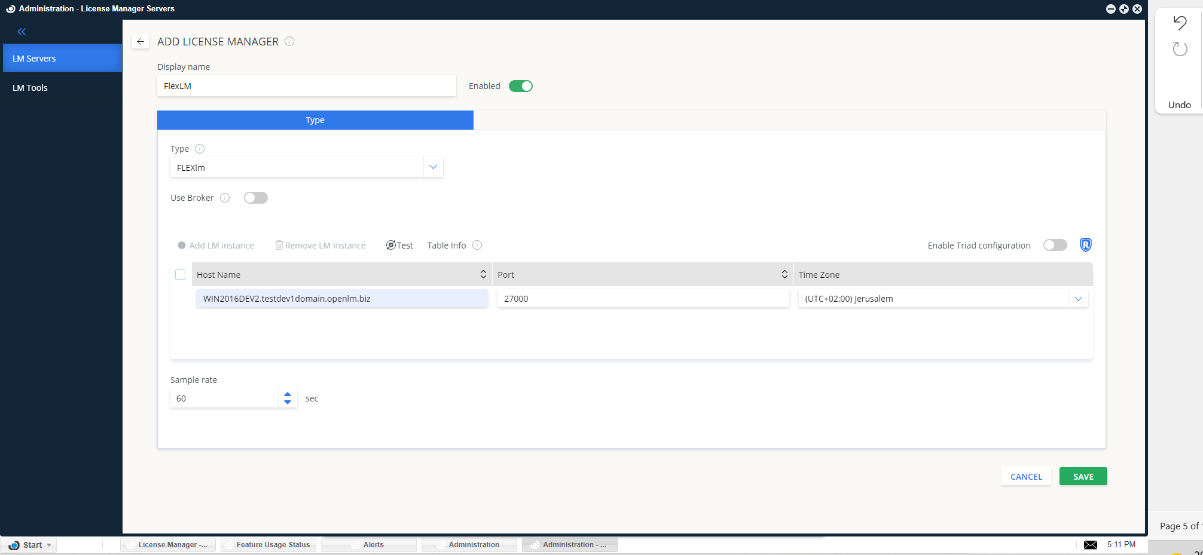Check the checkbox in the table header
This screenshot has width=1203, height=555.
coord(180,274)
